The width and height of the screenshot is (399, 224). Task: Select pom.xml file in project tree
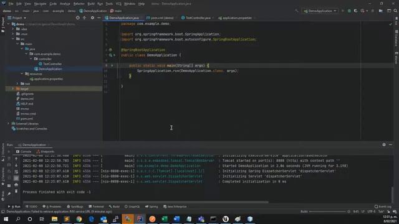24,119
